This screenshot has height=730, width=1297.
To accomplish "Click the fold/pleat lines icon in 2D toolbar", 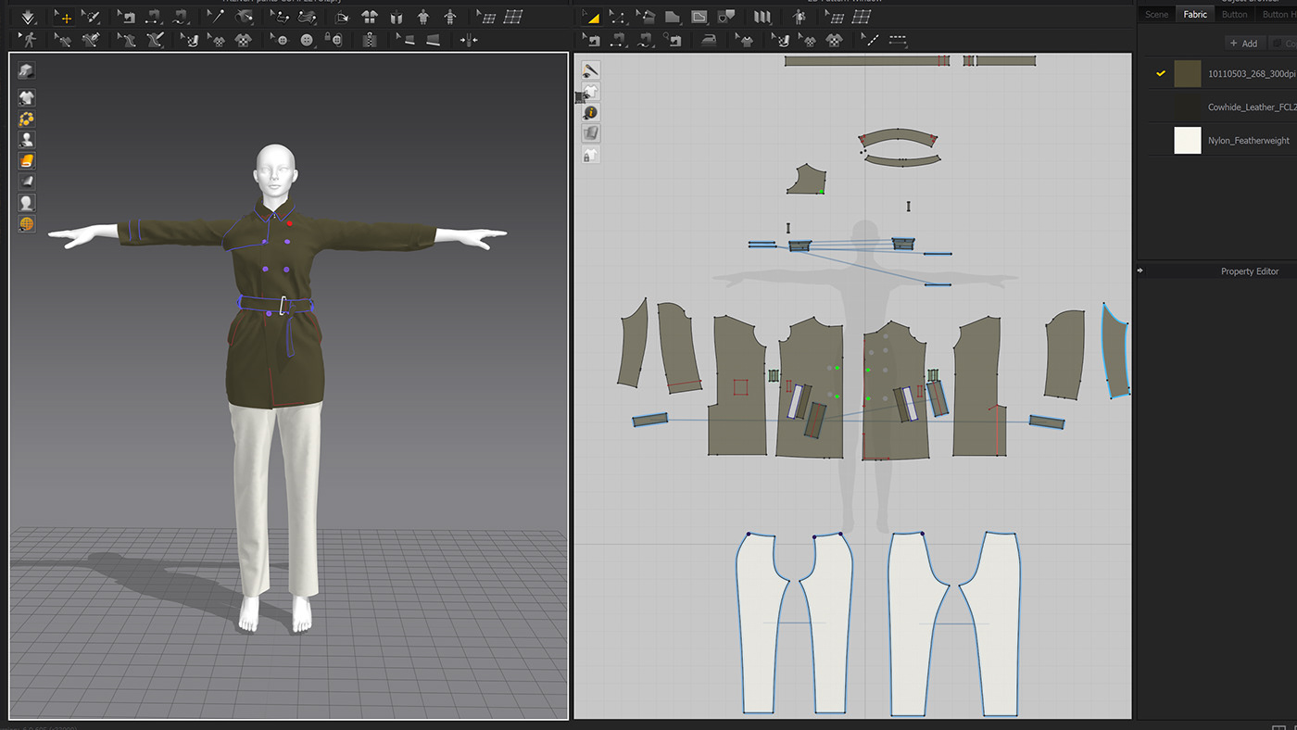I will [x=762, y=17].
